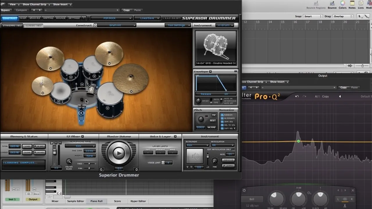Collapse the Envelope panel with its corner button
The image size is (372, 209).
tap(235, 71)
